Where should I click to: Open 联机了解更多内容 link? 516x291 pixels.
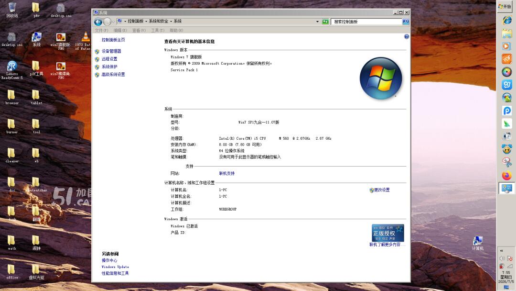click(x=387, y=245)
